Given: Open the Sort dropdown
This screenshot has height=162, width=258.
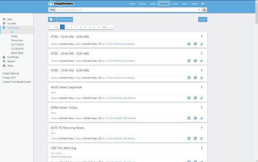Looking at the screenshot, I should 203,20.
